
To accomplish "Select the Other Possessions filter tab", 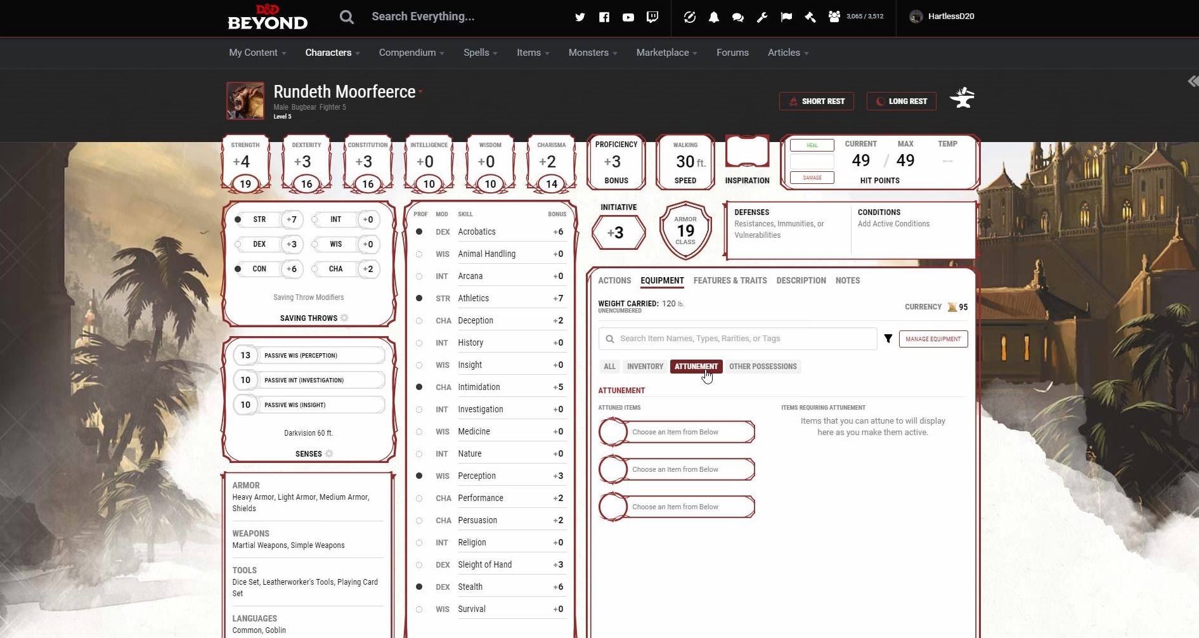I will pyautogui.click(x=763, y=367).
